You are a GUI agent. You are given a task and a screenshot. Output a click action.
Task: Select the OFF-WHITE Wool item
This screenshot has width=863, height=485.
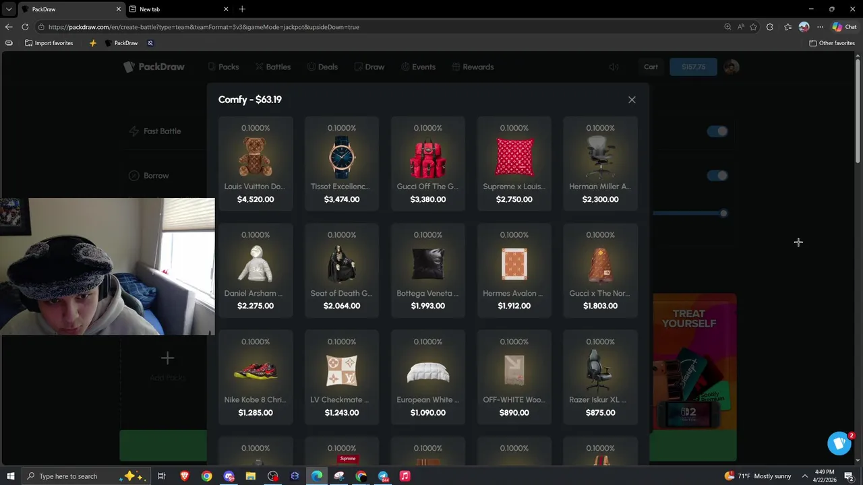click(514, 377)
